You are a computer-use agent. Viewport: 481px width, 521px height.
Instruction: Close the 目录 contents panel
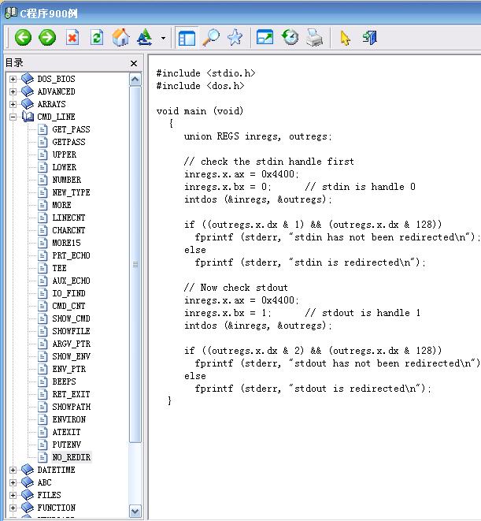pos(134,63)
